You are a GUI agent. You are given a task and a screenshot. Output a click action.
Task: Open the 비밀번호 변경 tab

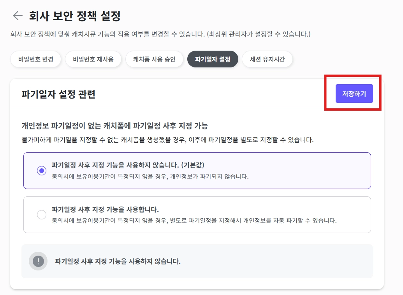pos(36,59)
